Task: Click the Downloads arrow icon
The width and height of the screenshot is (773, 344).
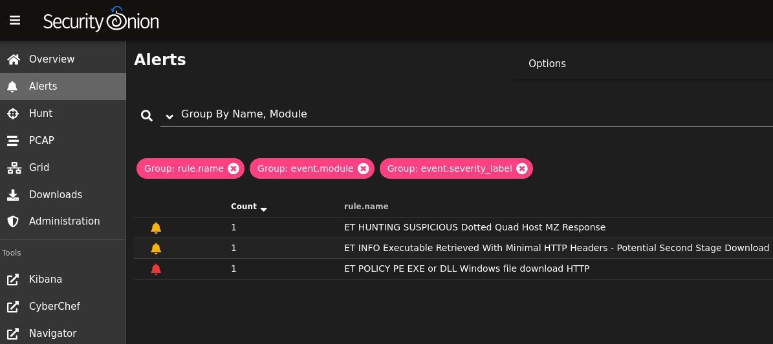Action: (13, 195)
